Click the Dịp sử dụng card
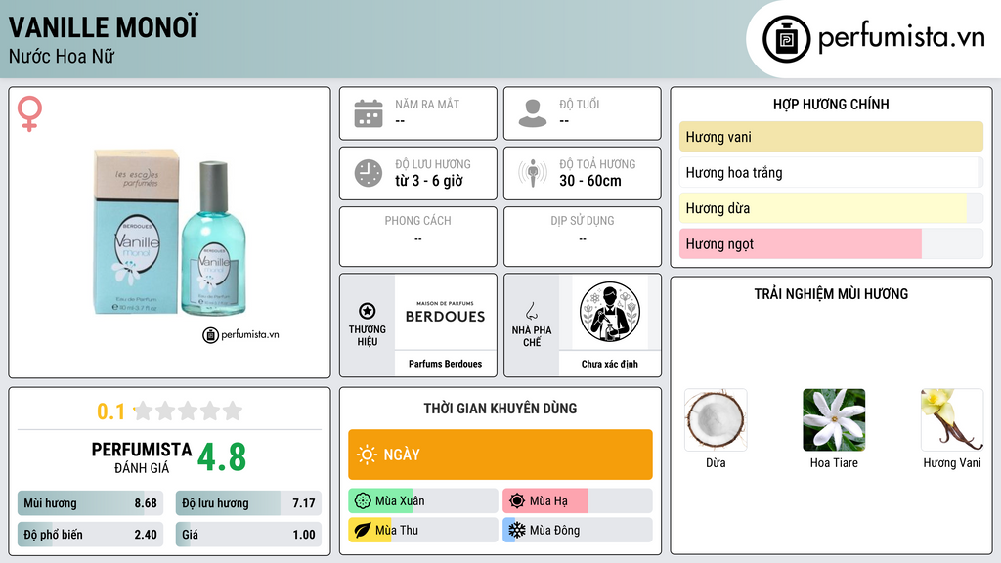The height and width of the screenshot is (563, 1001). point(583,237)
